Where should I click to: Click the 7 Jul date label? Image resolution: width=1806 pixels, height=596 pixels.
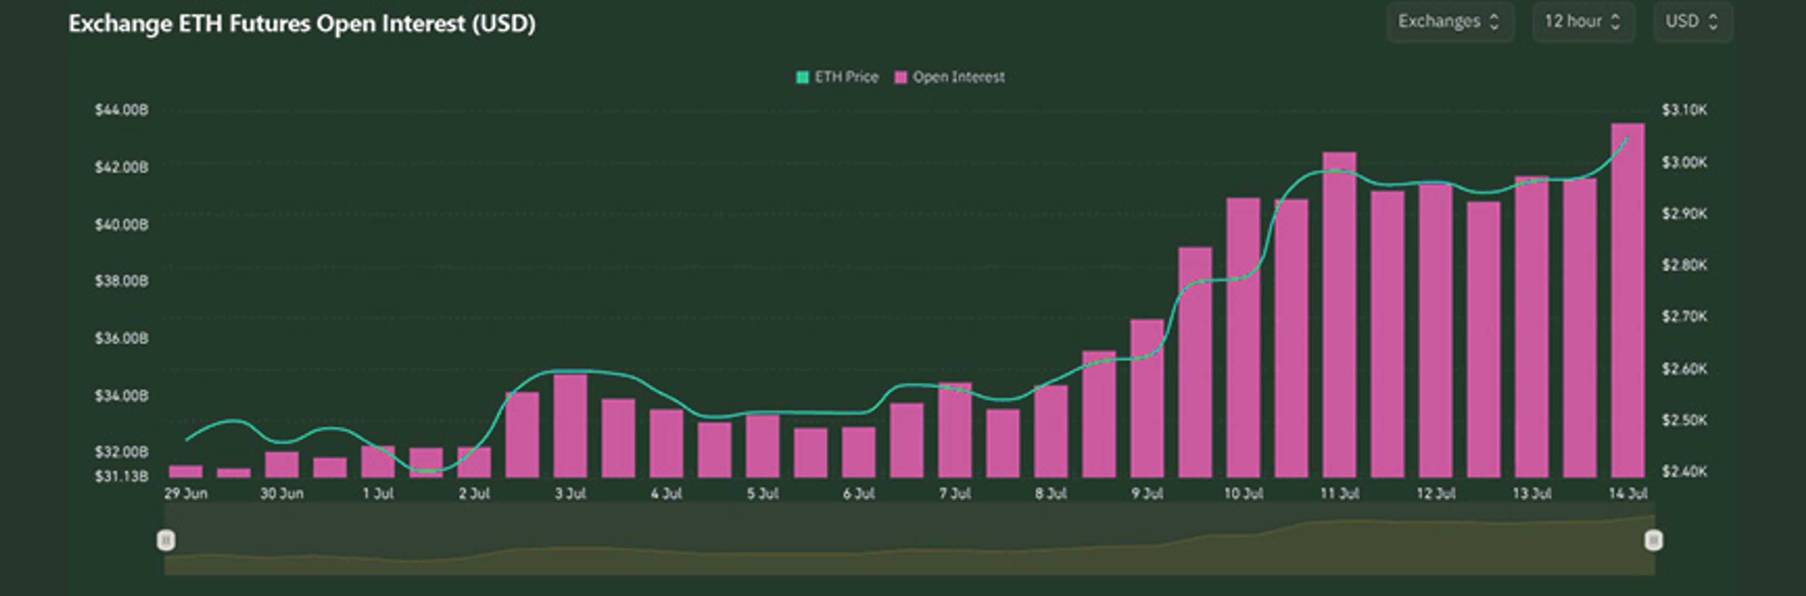(955, 494)
